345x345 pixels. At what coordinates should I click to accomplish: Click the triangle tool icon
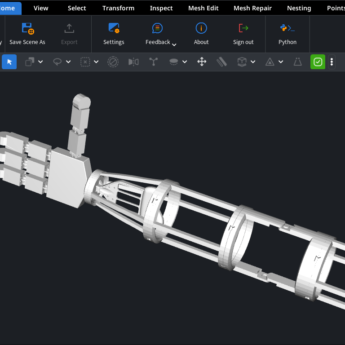(x=270, y=62)
